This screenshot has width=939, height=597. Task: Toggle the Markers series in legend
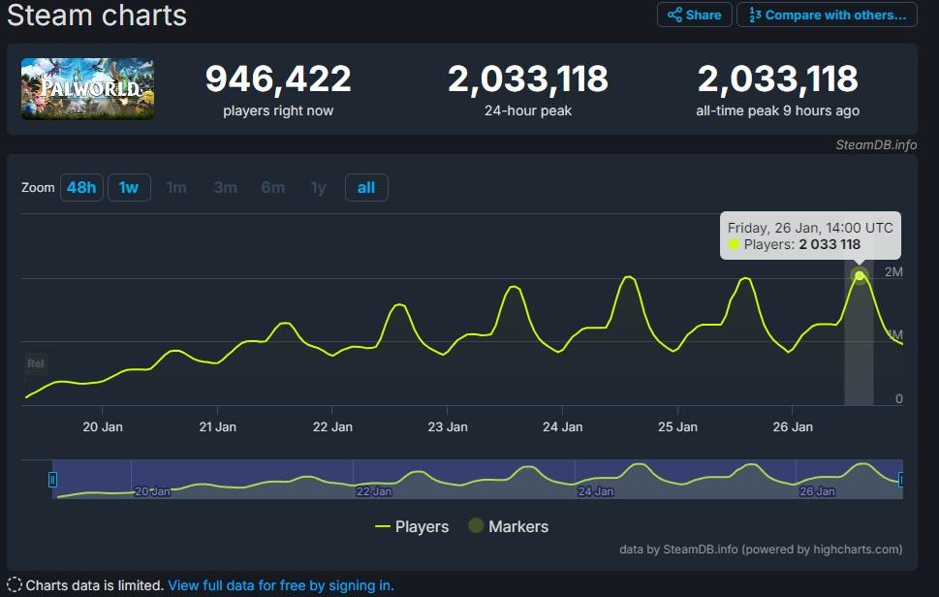click(x=509, y=527)
